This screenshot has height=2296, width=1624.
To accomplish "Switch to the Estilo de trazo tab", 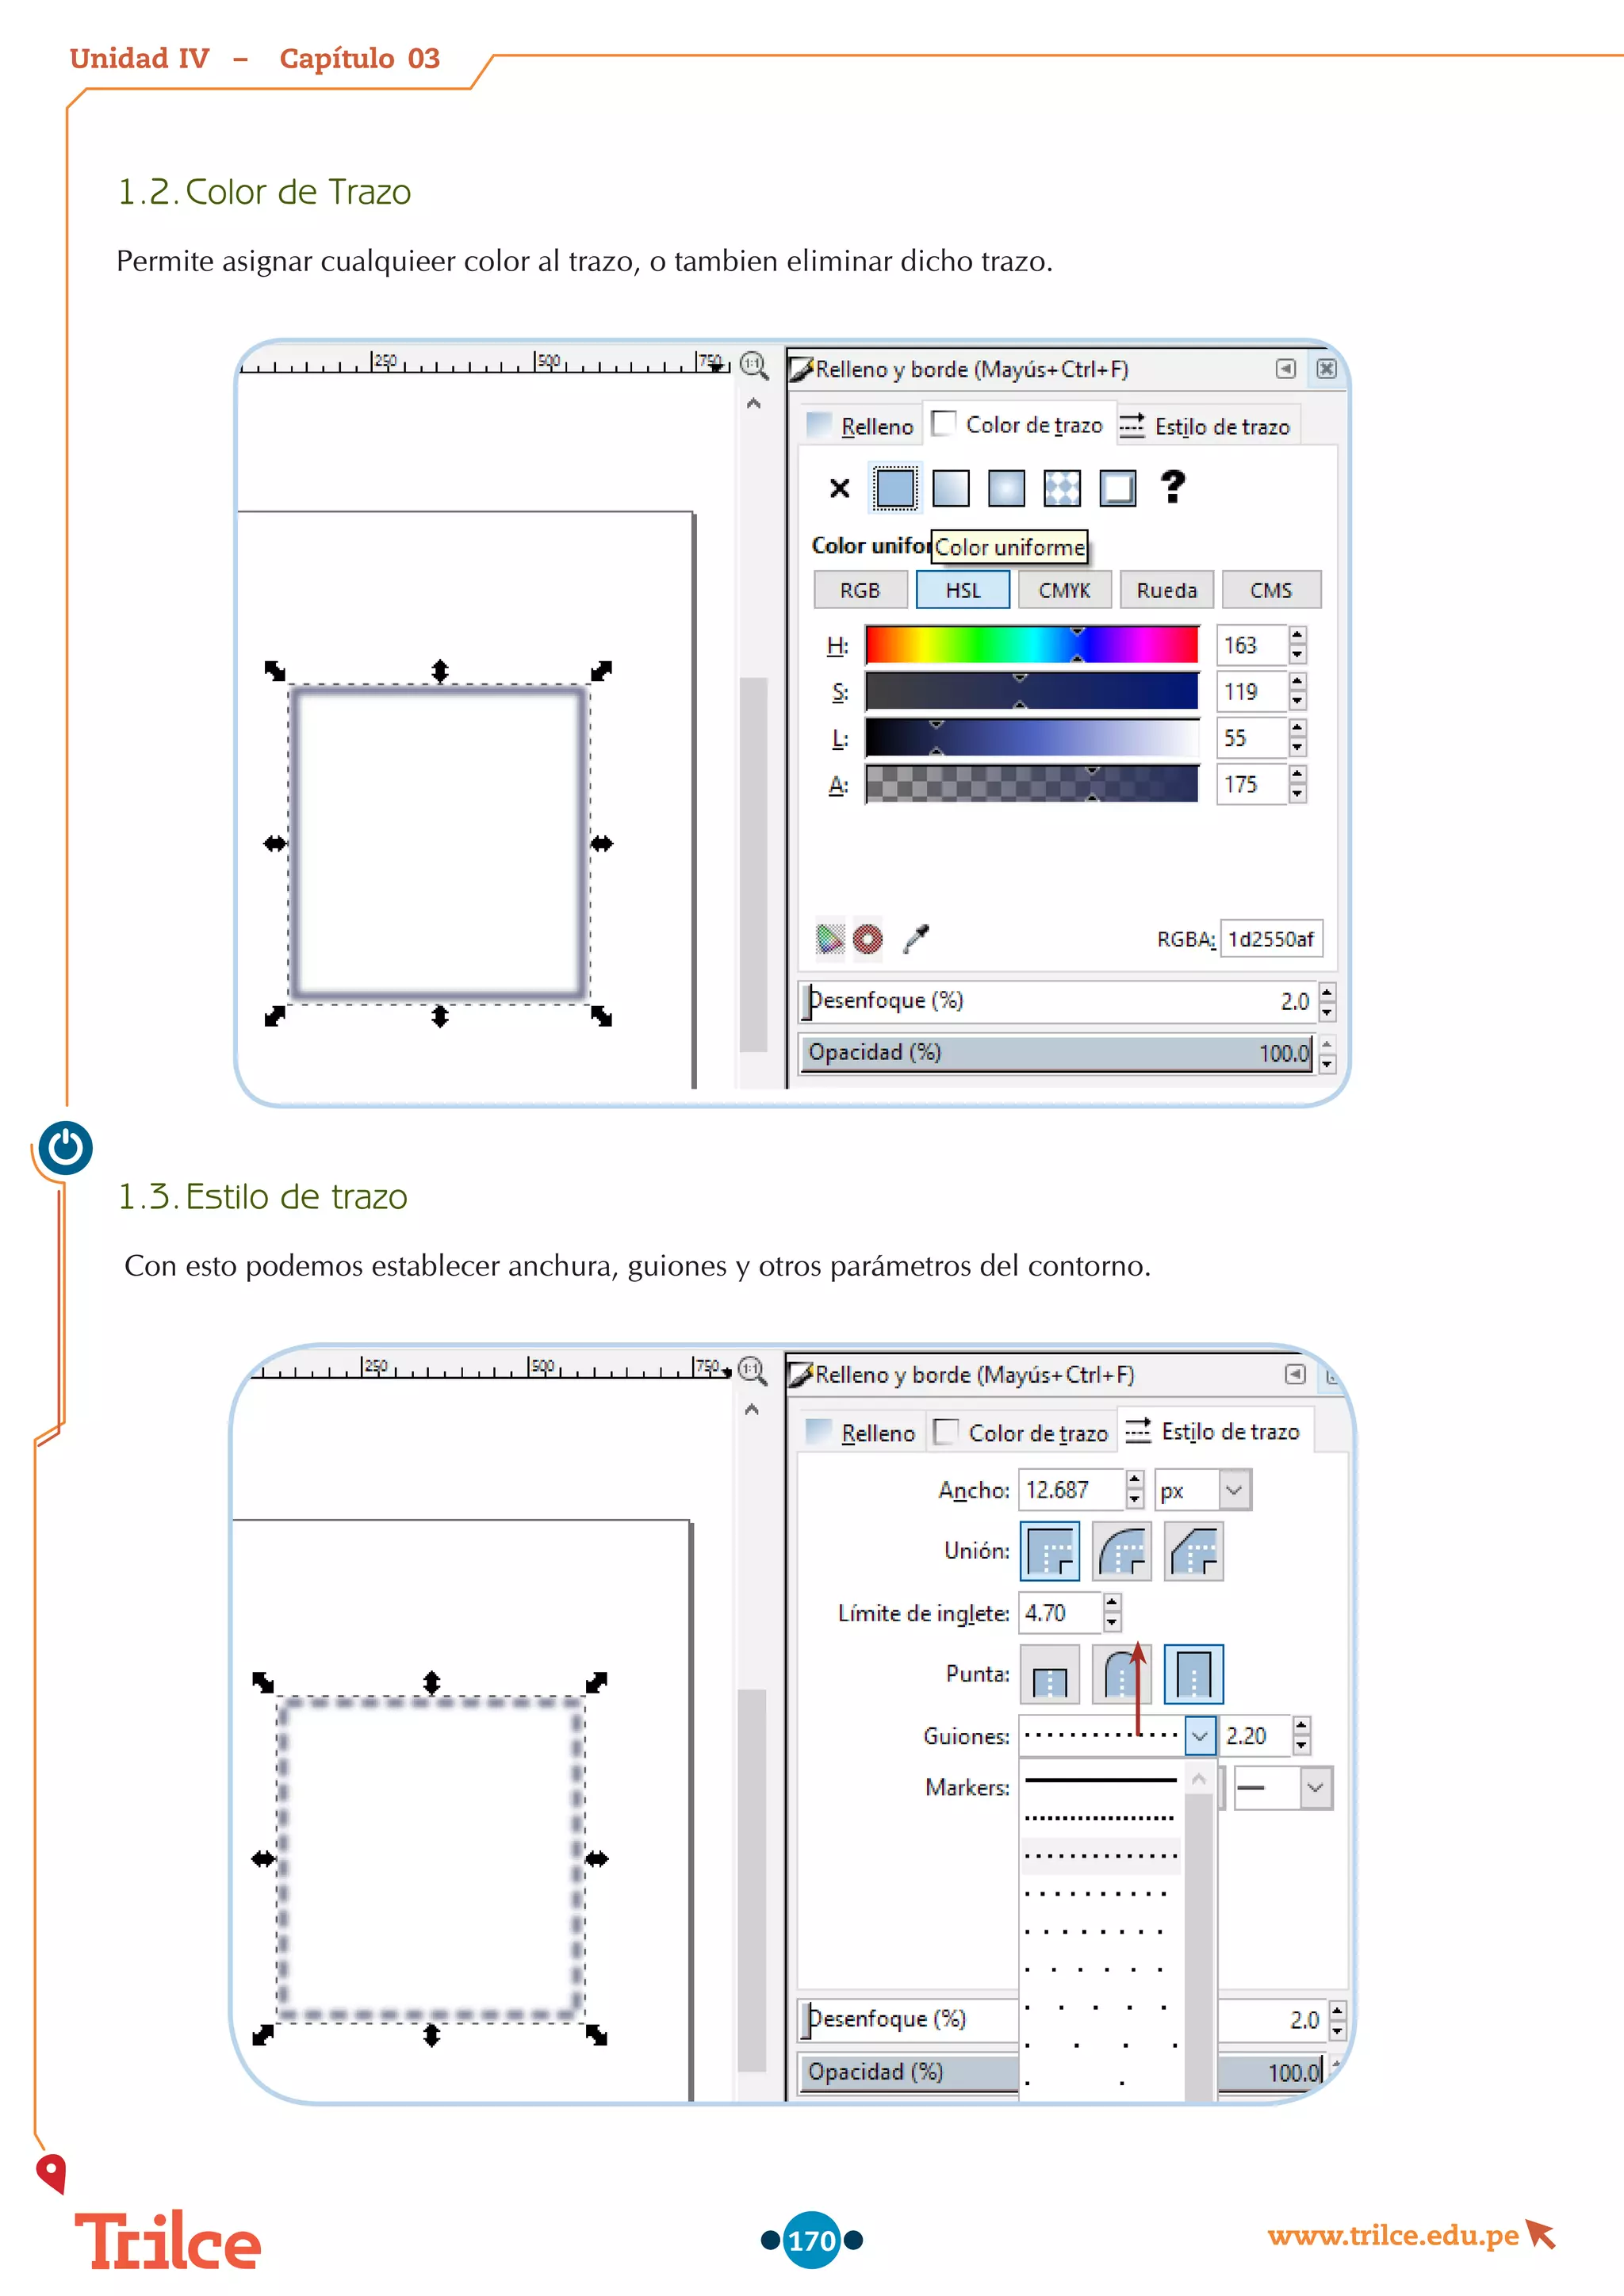I will click(1210, 427).
